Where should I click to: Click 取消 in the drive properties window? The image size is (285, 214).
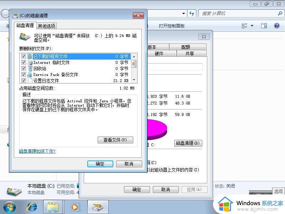point(166,189)
